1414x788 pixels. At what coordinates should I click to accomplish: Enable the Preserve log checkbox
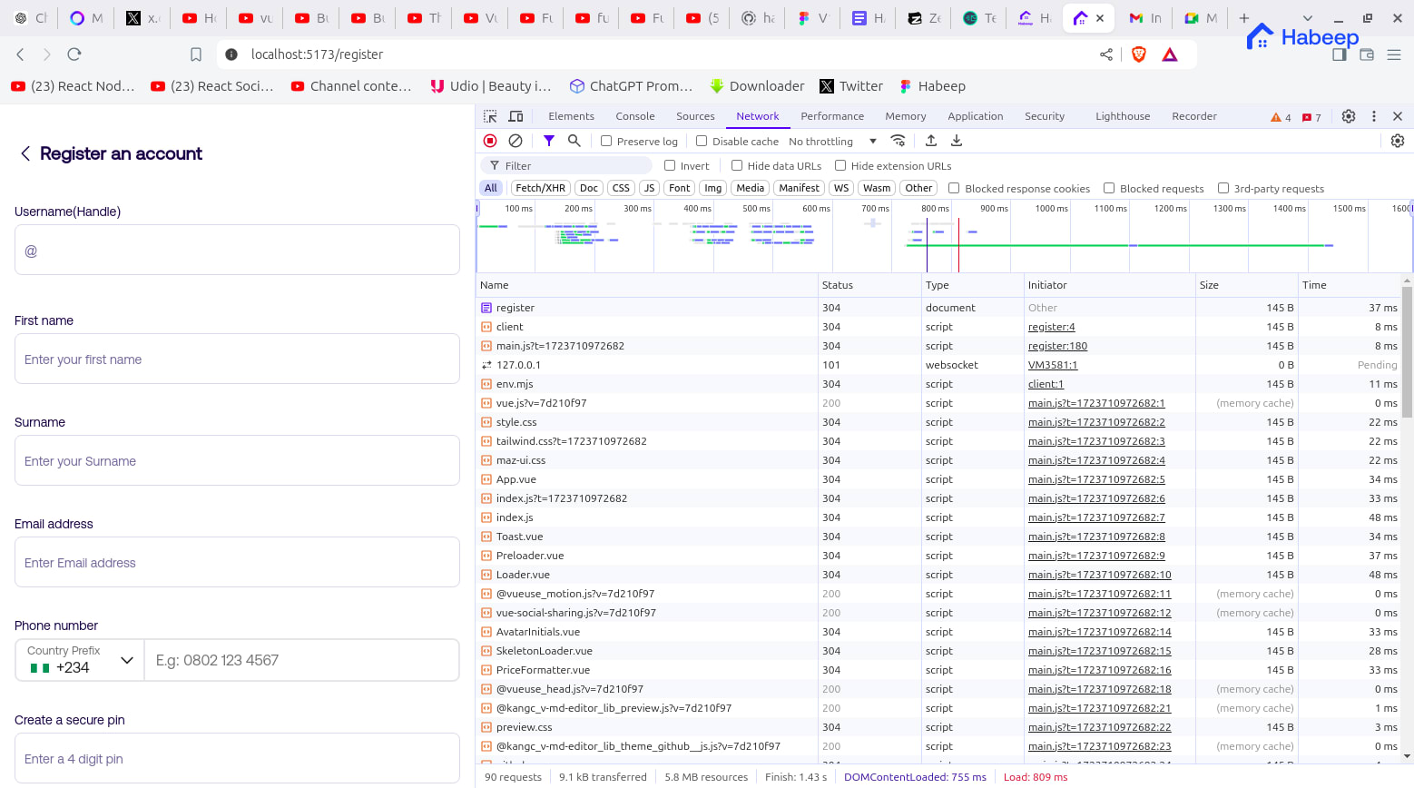[606, 142]
